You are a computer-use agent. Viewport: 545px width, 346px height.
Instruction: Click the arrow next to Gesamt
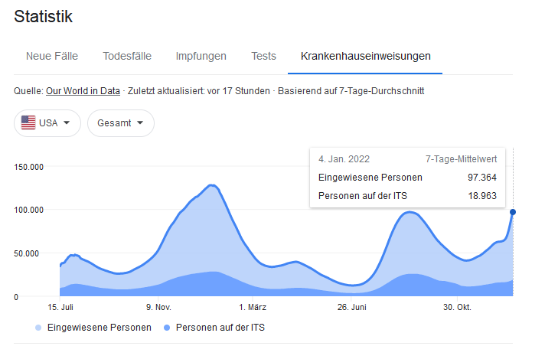[141, 123]
